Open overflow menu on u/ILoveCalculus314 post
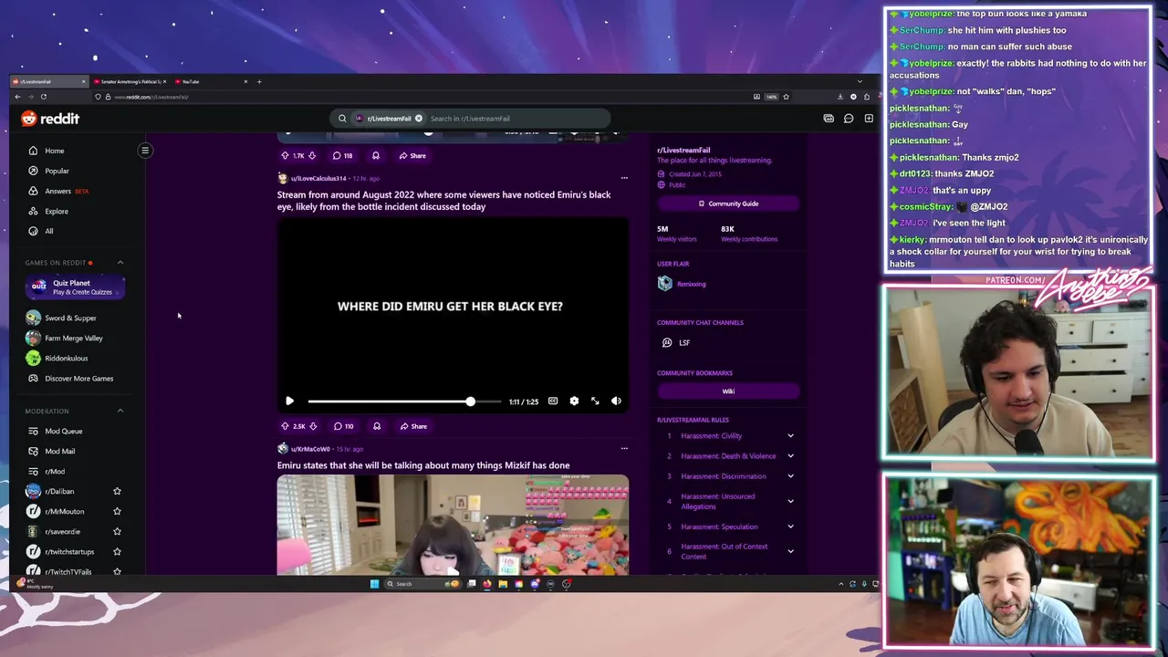 (624, 178)
